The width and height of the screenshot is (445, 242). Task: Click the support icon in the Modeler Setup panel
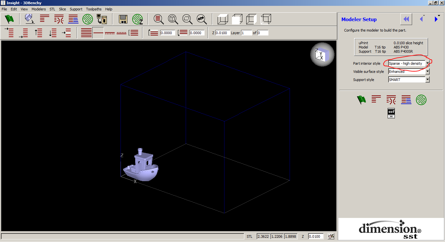tap(391, 100)
